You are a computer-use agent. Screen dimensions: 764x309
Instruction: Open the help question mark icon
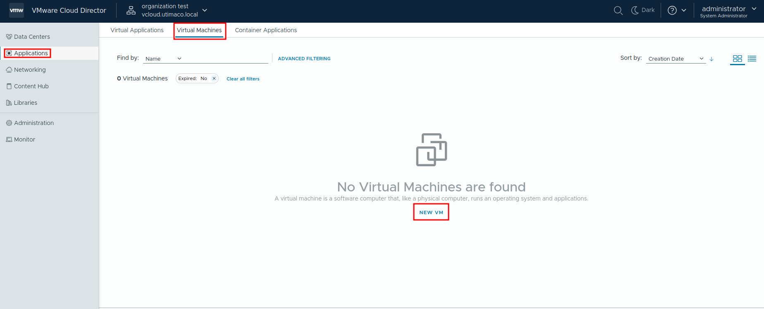click(672, 10)
